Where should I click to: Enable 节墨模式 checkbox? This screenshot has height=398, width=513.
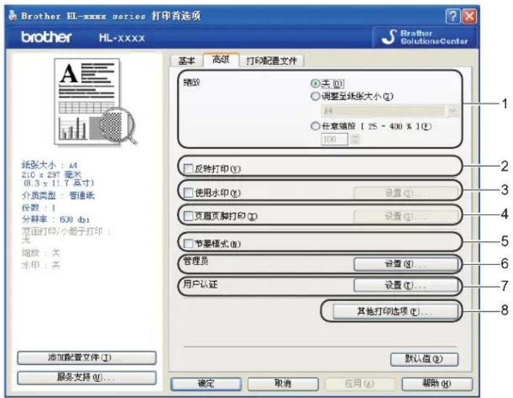(188, 244)
